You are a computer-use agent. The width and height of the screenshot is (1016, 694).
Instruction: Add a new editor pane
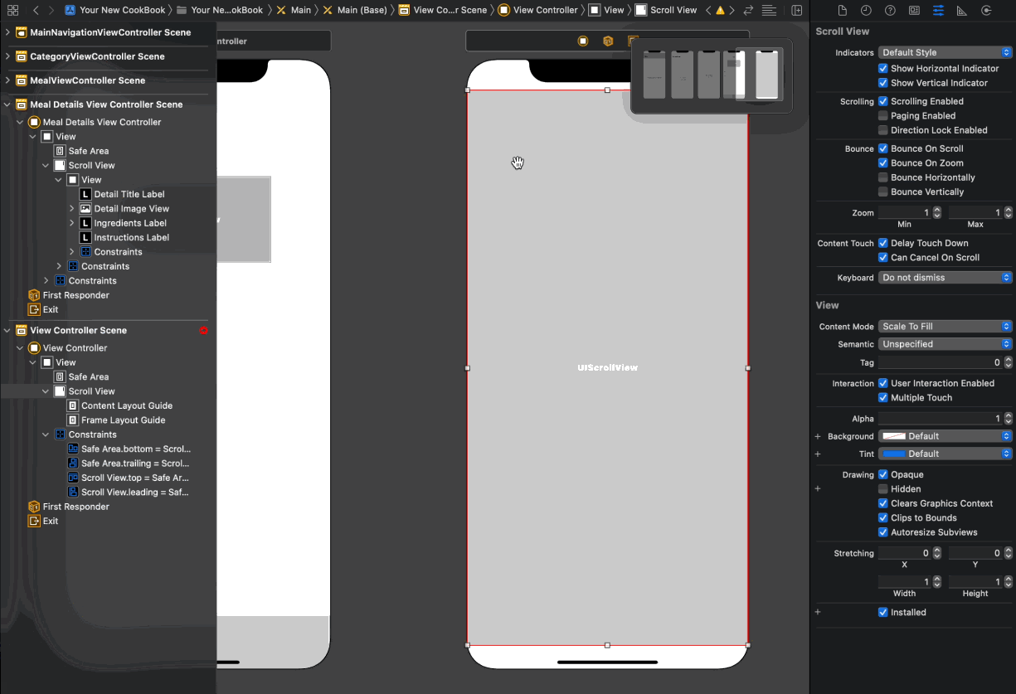(796, 10)
